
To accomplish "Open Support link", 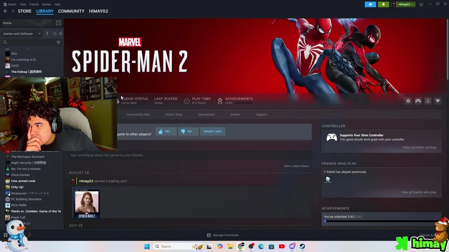I will (x=261, y=114).
